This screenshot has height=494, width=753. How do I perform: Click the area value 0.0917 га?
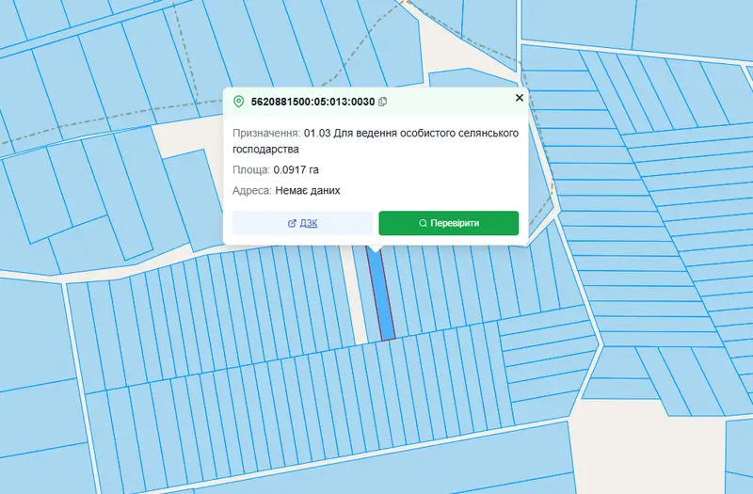pyautogui.click(x=296, y=170)
